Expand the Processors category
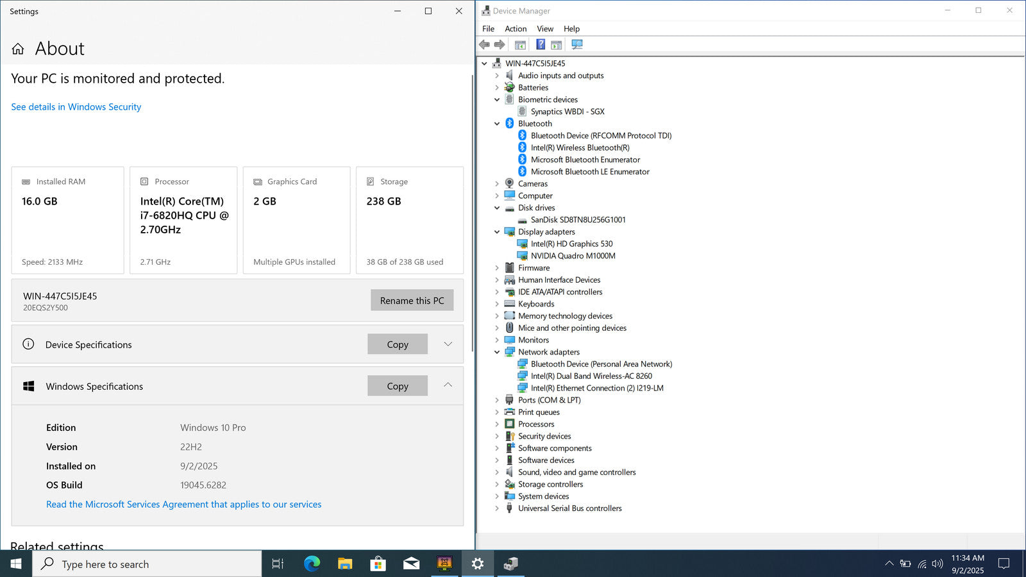The height and width of the screenshot is (577, 1026). pyautogui.click(x=497, y=424)
